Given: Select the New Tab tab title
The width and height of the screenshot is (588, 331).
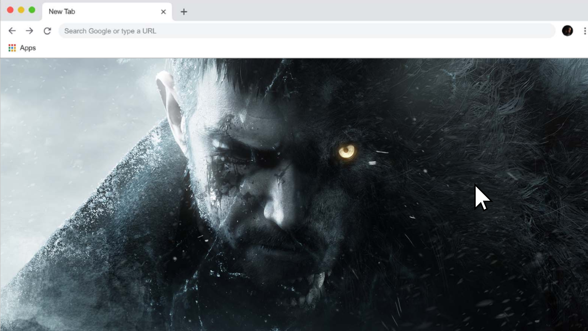Looking at the screenshot, I should [x=62, y=12].
